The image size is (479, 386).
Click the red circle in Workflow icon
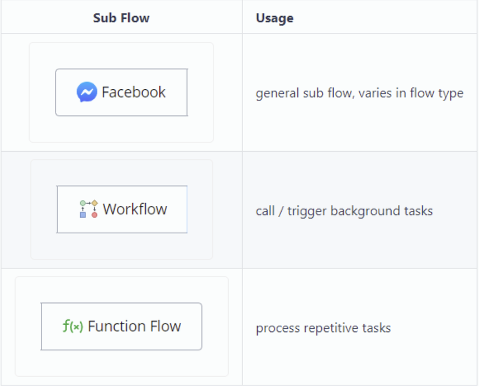[94, 215]
